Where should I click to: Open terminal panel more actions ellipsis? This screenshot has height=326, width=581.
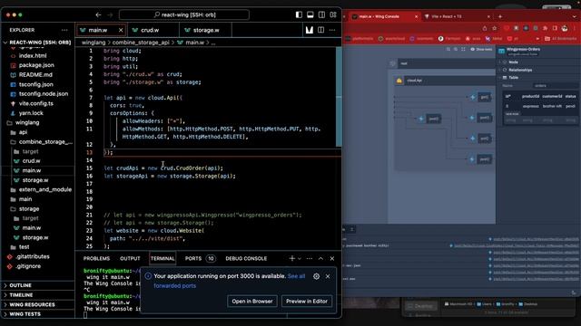(310, 258)
